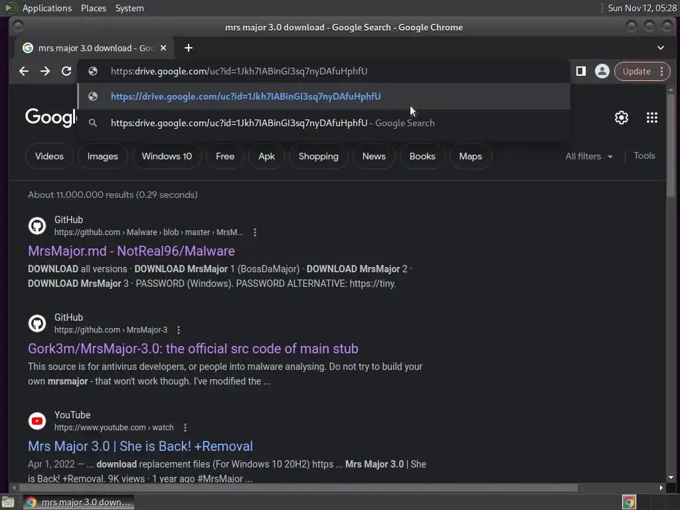Apply the Apk filter chip
This screenshot has width=680, height=510.
tap(267, 156)
